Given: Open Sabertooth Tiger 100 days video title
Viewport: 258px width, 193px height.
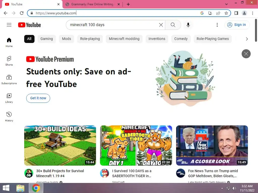Looking at the screenshot, I should 132,173.
